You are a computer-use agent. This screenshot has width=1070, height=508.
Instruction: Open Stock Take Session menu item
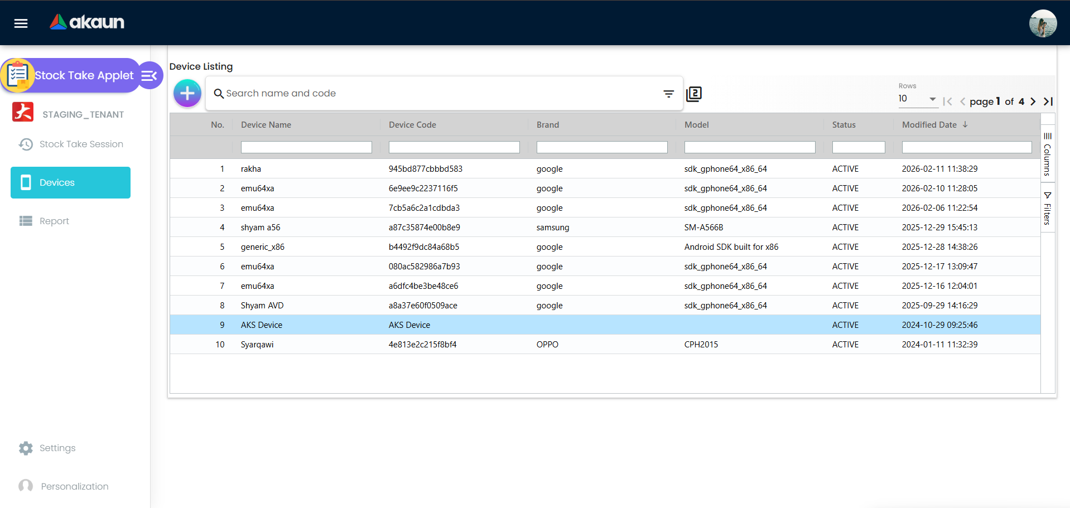click(x=81, y=144)
